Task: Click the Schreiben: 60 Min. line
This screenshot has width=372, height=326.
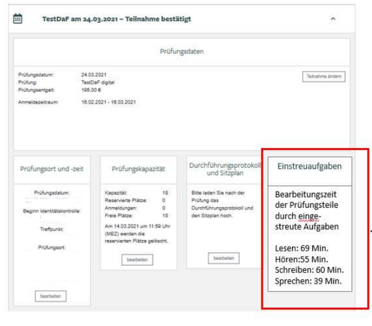Action: point(309,270)
